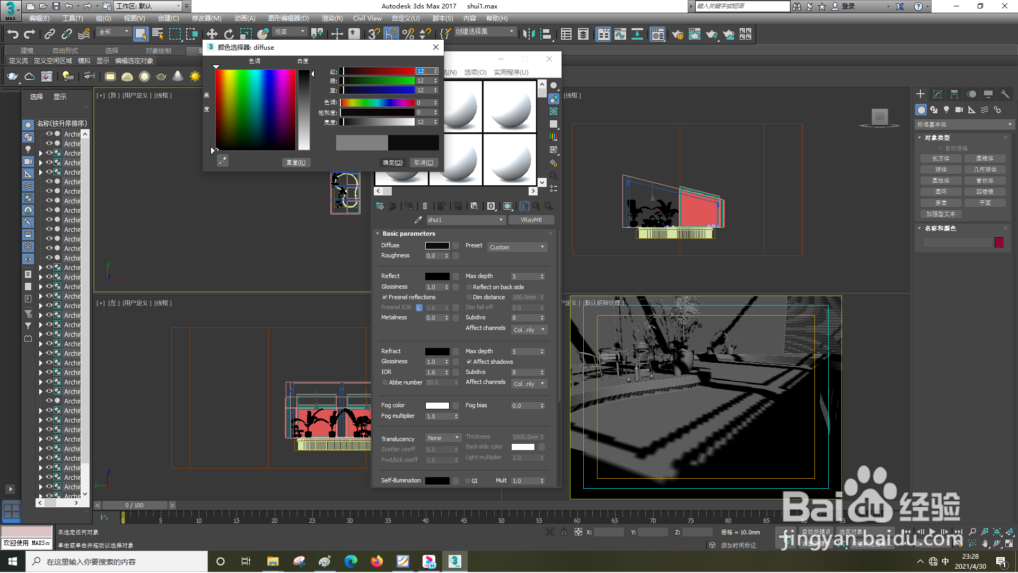This screenshot has width=1018, height=573.
Task: Select Cameras category in Create panel
Action: pos(959,110)
